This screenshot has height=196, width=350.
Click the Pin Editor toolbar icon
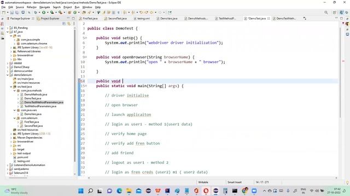coord(170,13)
